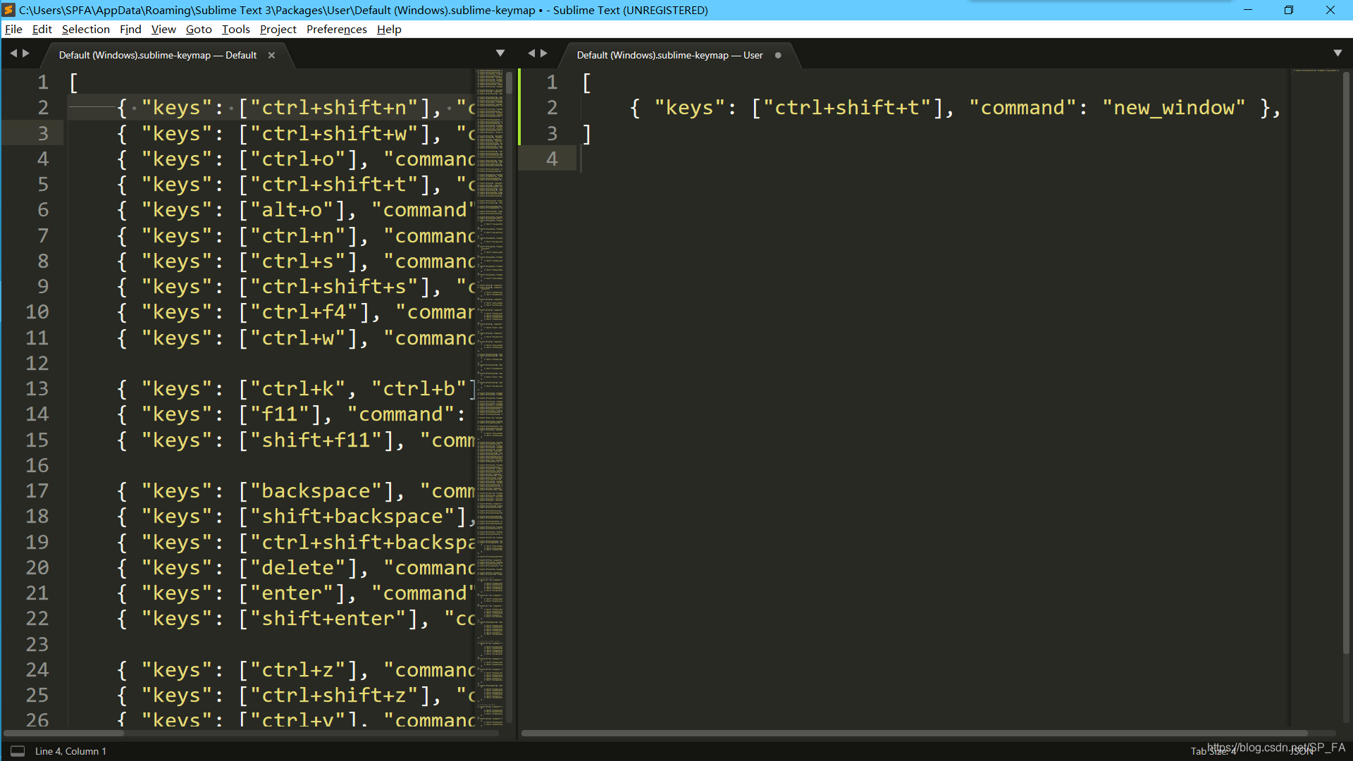
Task: Click the Sublime Text app icon in title bar
Action: tap(8, 10)
